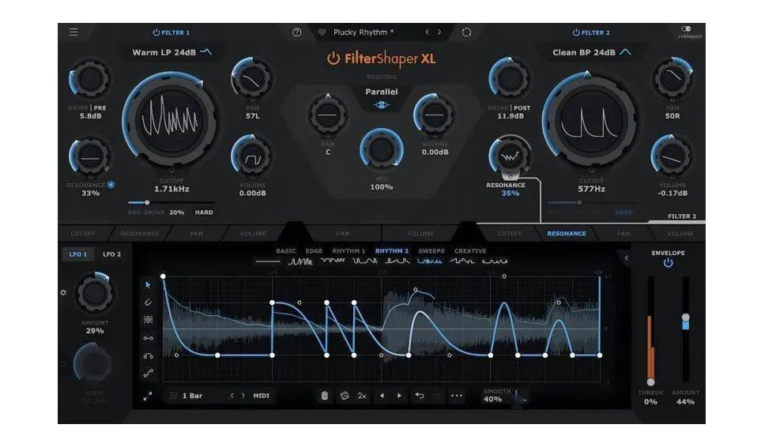Screen dimensions: 761x447
Task: Randomize the waveform with the dice icon
Action: point(344,396)
